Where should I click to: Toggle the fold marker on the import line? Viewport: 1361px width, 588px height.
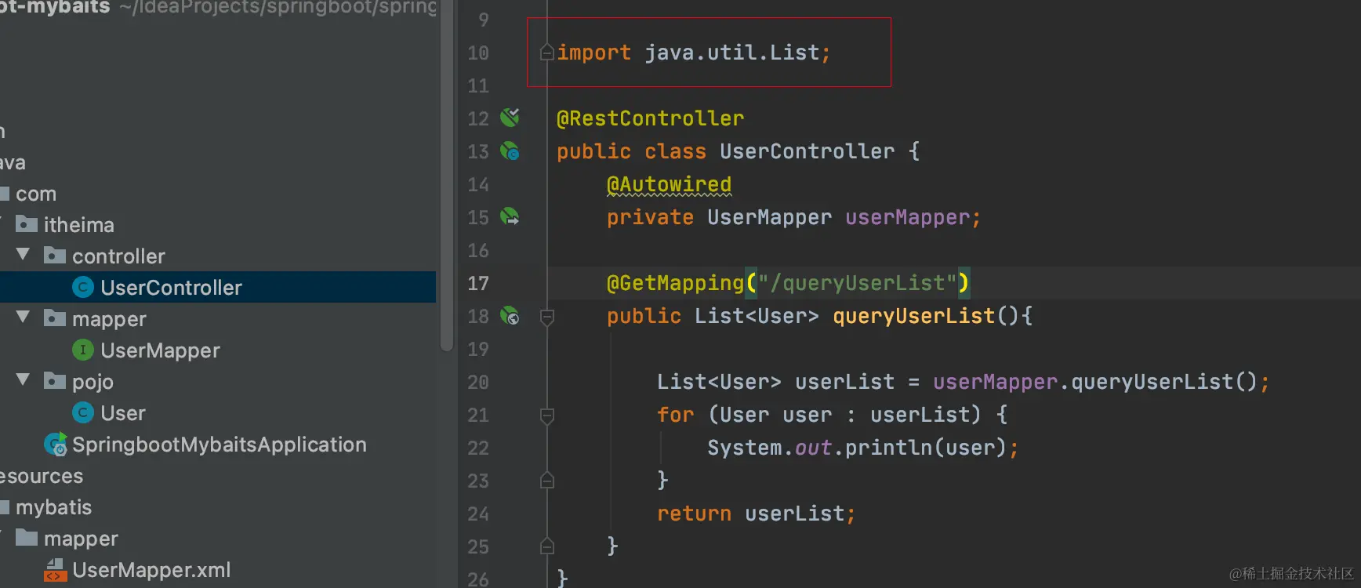coord(547,53)
